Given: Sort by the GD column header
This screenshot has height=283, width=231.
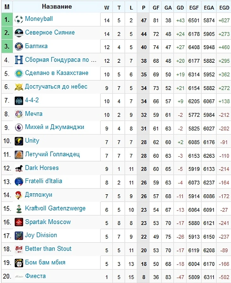Looking at the screenshot, I should coord(180,8).
